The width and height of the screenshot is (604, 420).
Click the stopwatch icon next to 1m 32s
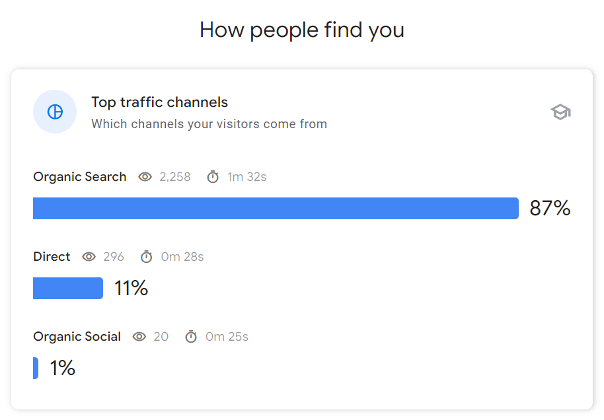pyautogui.click(x=213, y=177)
